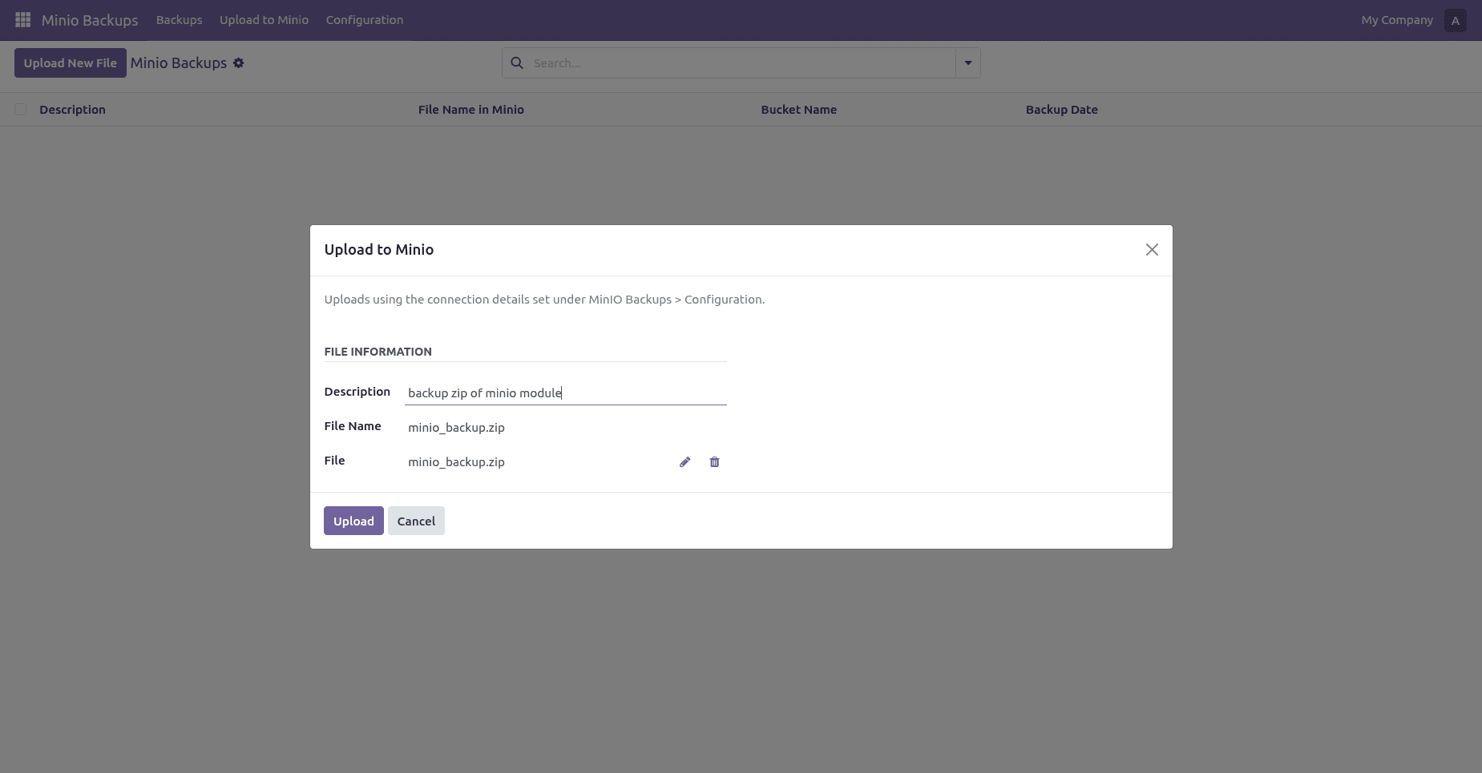Sort by Backup Date column header
The image size is (1482, 773).
(x=1061, y=110)
